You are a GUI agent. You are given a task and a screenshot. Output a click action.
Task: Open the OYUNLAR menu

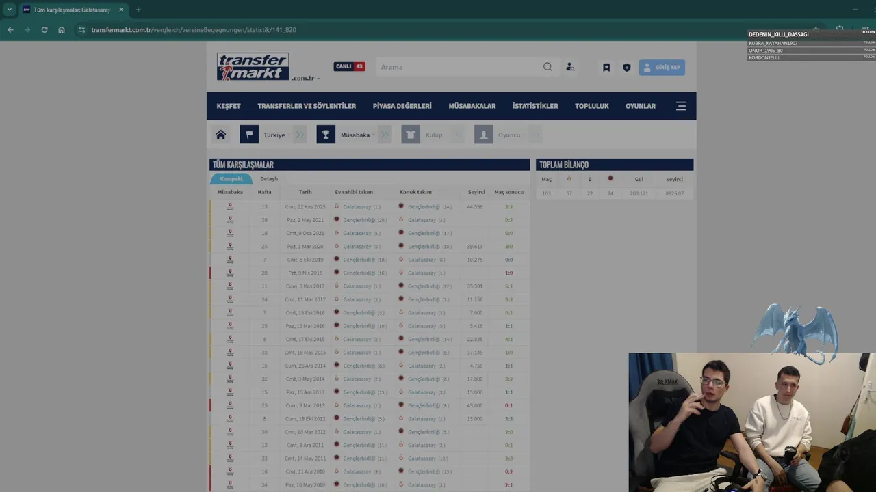point(641,106)
